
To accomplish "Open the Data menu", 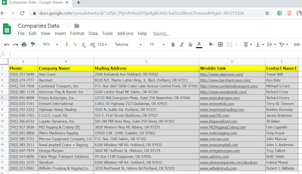I will (x=93, y=33).
